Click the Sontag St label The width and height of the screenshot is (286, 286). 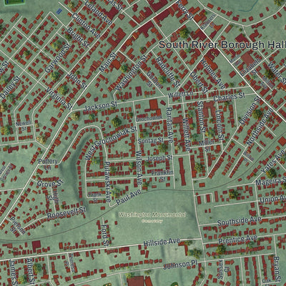151,141
